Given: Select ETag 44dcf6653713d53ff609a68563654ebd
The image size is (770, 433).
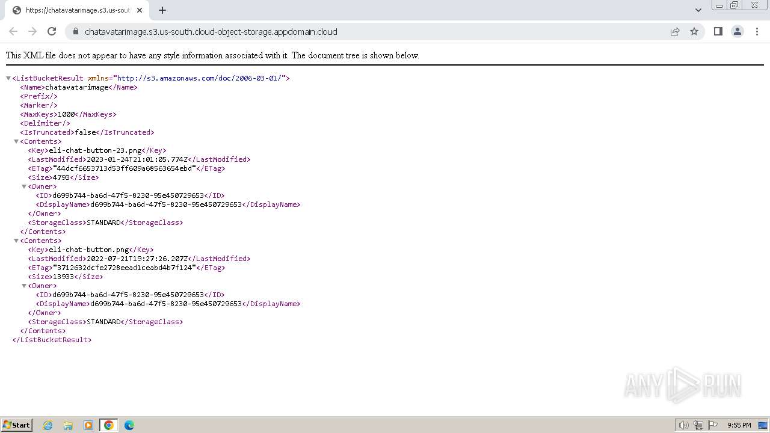Looking at the screenshot, I should [x=125, y=168].
